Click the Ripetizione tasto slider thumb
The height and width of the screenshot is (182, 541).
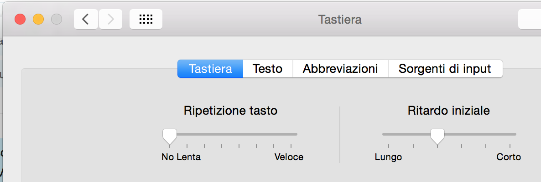click(x=169, y=136)
